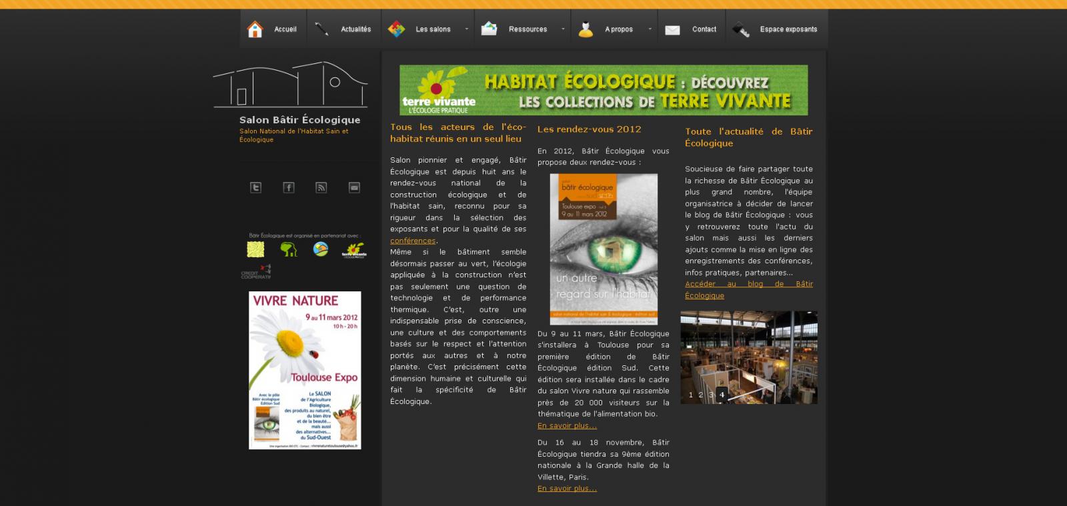Select slide 1 in the photo slideshow
The image size is (1067, 506).
tap(690, 395)
